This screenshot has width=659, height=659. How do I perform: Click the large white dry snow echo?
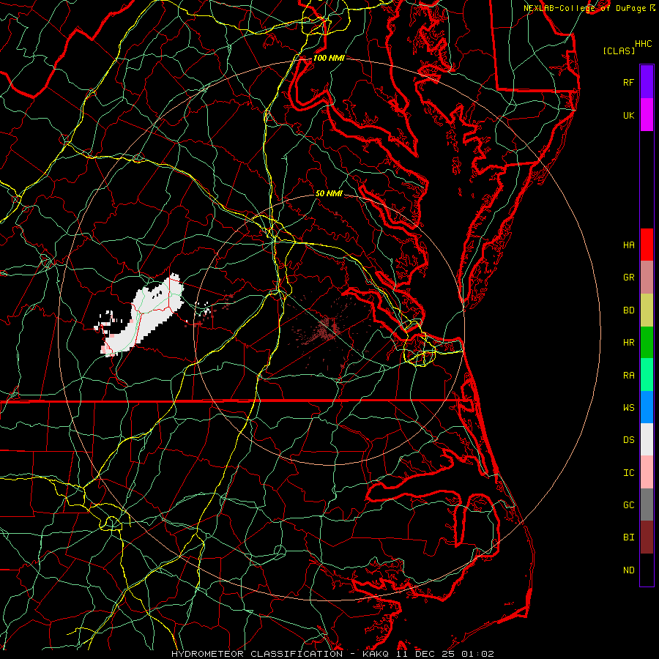[x=147, y=313]
